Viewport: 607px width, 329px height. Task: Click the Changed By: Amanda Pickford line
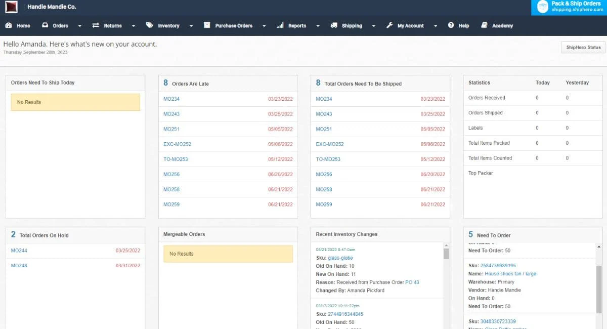click(350, 291)
